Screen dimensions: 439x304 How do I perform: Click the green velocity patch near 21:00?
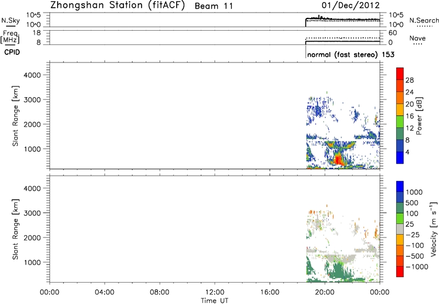[339, 271]
